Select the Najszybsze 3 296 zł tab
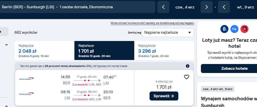Screen dimensions: 257x107 pyautogui.click(x=164, y=50)
